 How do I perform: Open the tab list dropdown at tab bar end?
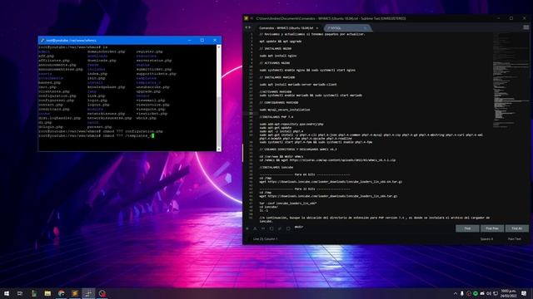(526, 27)
